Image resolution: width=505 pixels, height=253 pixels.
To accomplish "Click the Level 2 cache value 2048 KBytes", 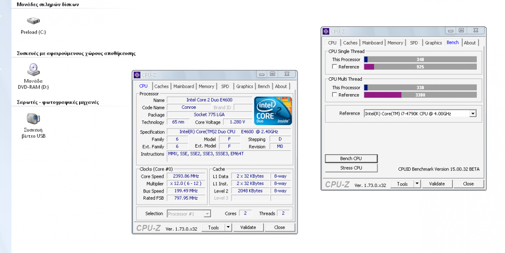I will (x=250, y=191).
